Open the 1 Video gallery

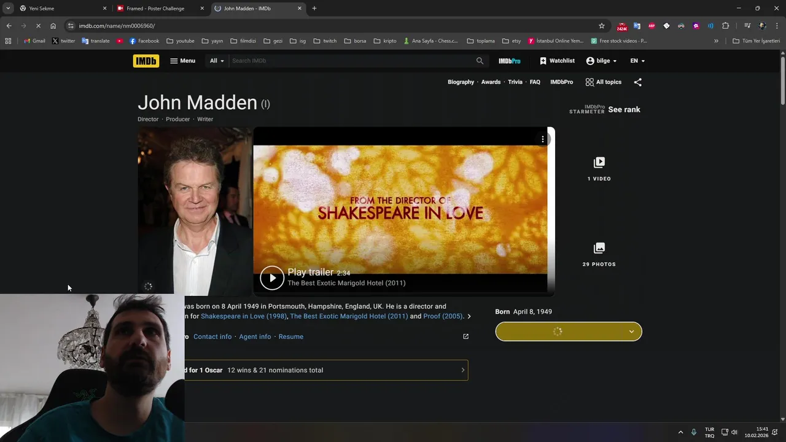(599, 169)
